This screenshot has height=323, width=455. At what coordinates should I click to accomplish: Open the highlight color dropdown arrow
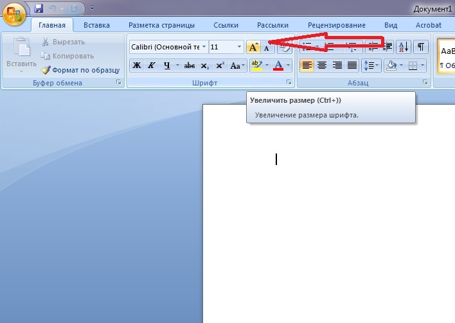tap(267, 65)
